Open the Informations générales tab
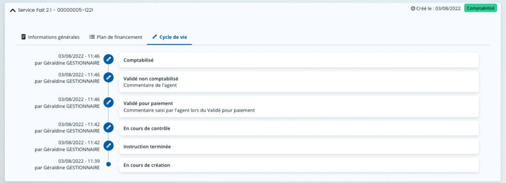Screen dimensions: 506x183 click(x=50, y=37)
